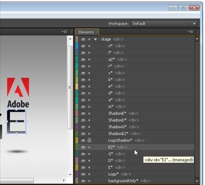The height and width of the screenshot is (185, 205).
Task: Toggle visibility of the E2* element
Action: [83, 147]
